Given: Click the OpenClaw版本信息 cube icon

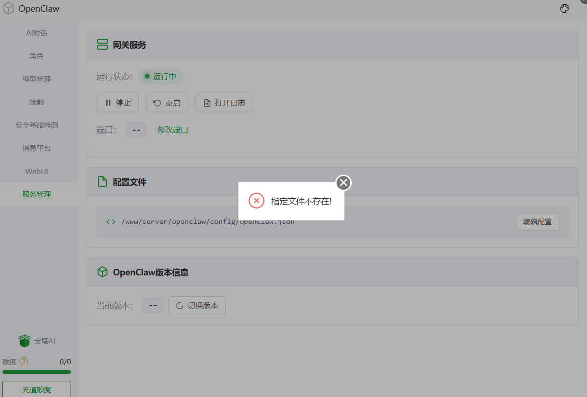Looking at the screenshot, I should [102, 272].
